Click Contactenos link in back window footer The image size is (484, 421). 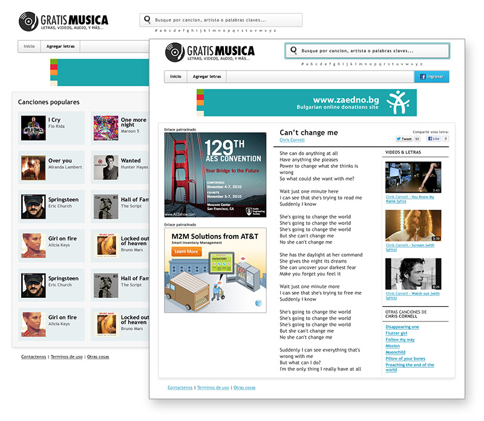(34, 357)
